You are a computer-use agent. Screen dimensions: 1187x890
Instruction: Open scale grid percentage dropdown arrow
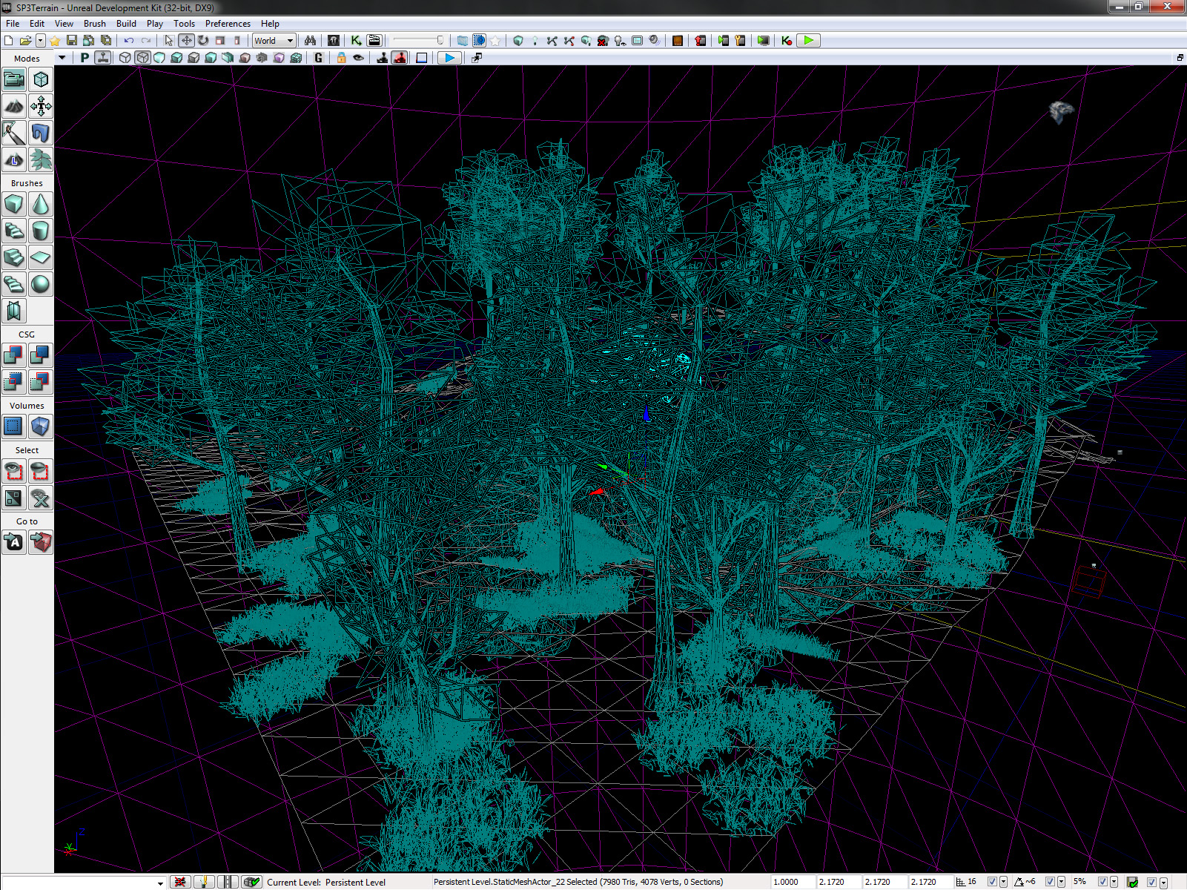[1114, 882]
